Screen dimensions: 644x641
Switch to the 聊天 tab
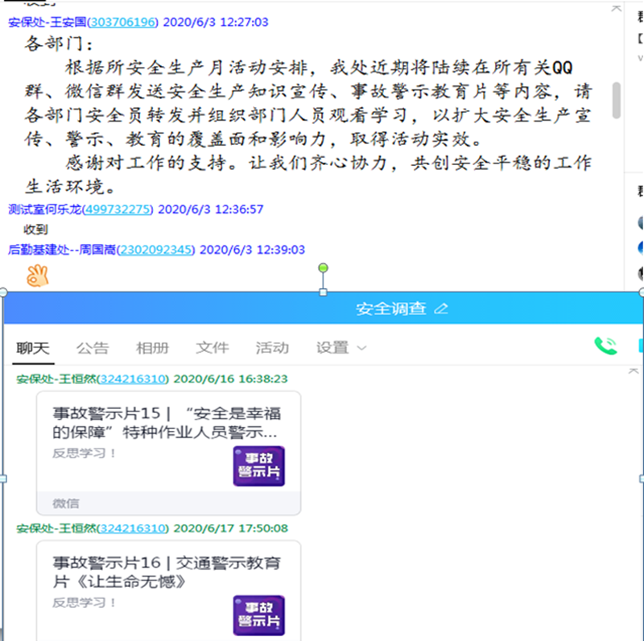click(x=33, y=348)
